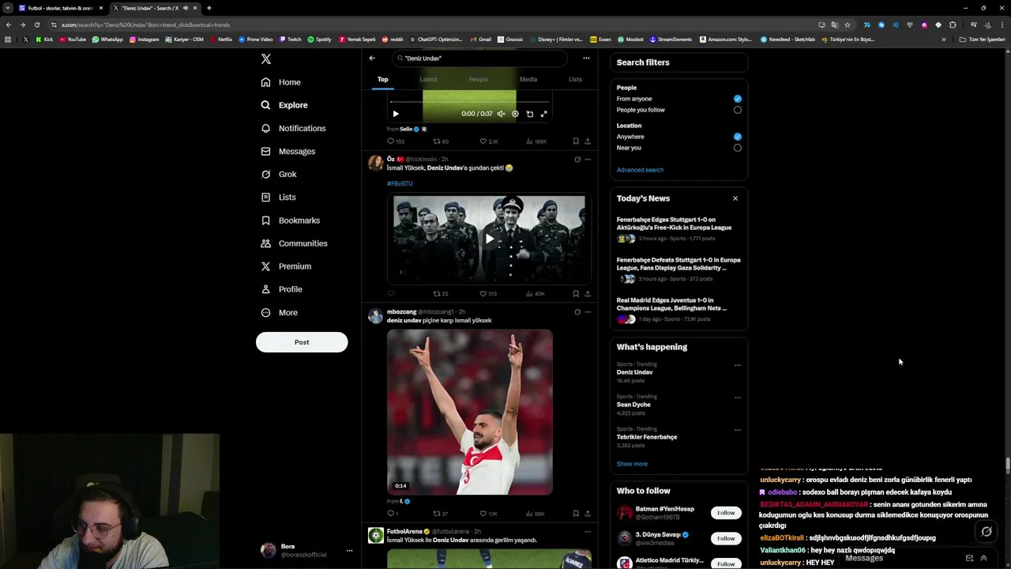The height and width of the screenshot is (569, 1011).
Task: Open Notifications in the sidebar
Action: [x=293, y=128]
